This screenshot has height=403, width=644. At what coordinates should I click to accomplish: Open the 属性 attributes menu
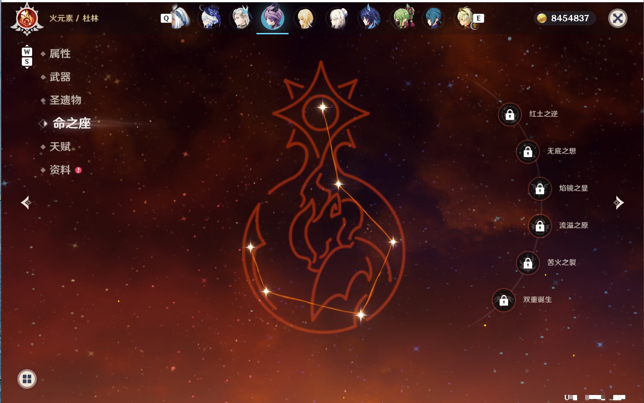click(x=60, y=54)
